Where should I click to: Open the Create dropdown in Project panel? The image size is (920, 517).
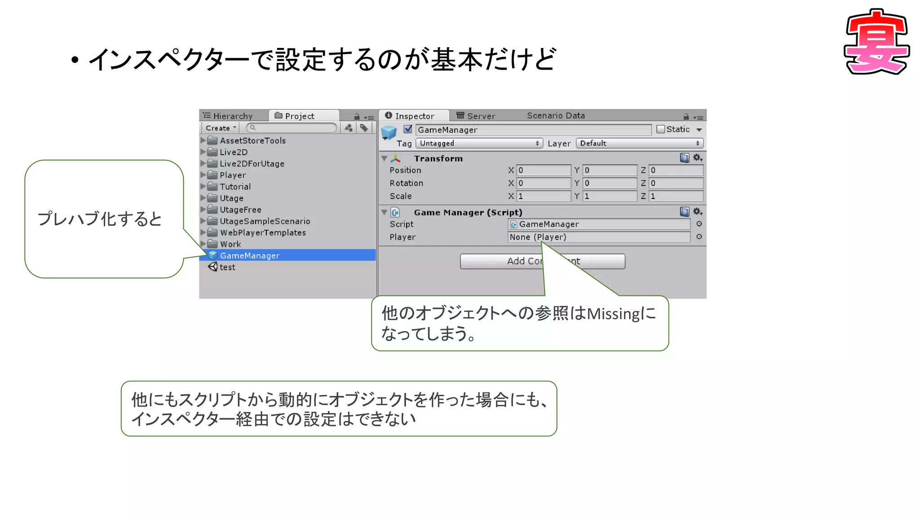pos(221,128)
